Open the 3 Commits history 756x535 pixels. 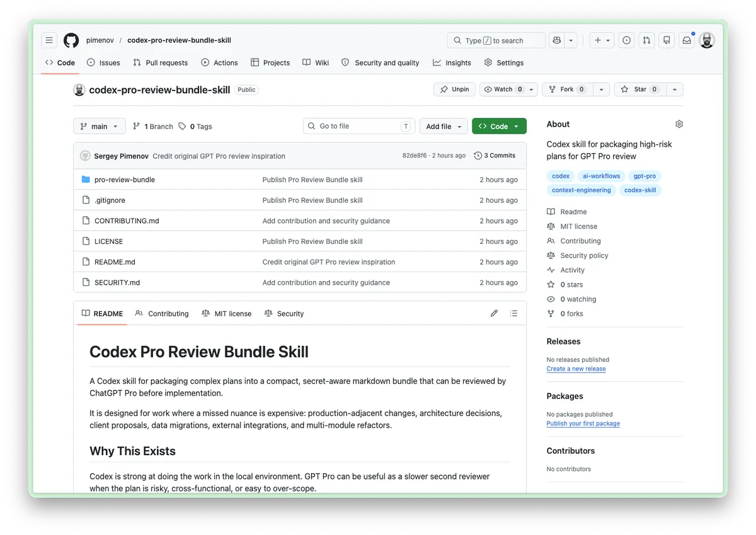(x=495, y=156)
